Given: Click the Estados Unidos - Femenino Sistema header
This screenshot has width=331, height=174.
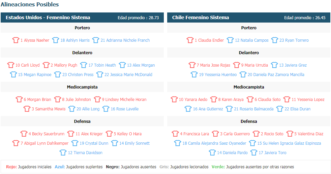Looking at the screenshot, I should point(48,18).
